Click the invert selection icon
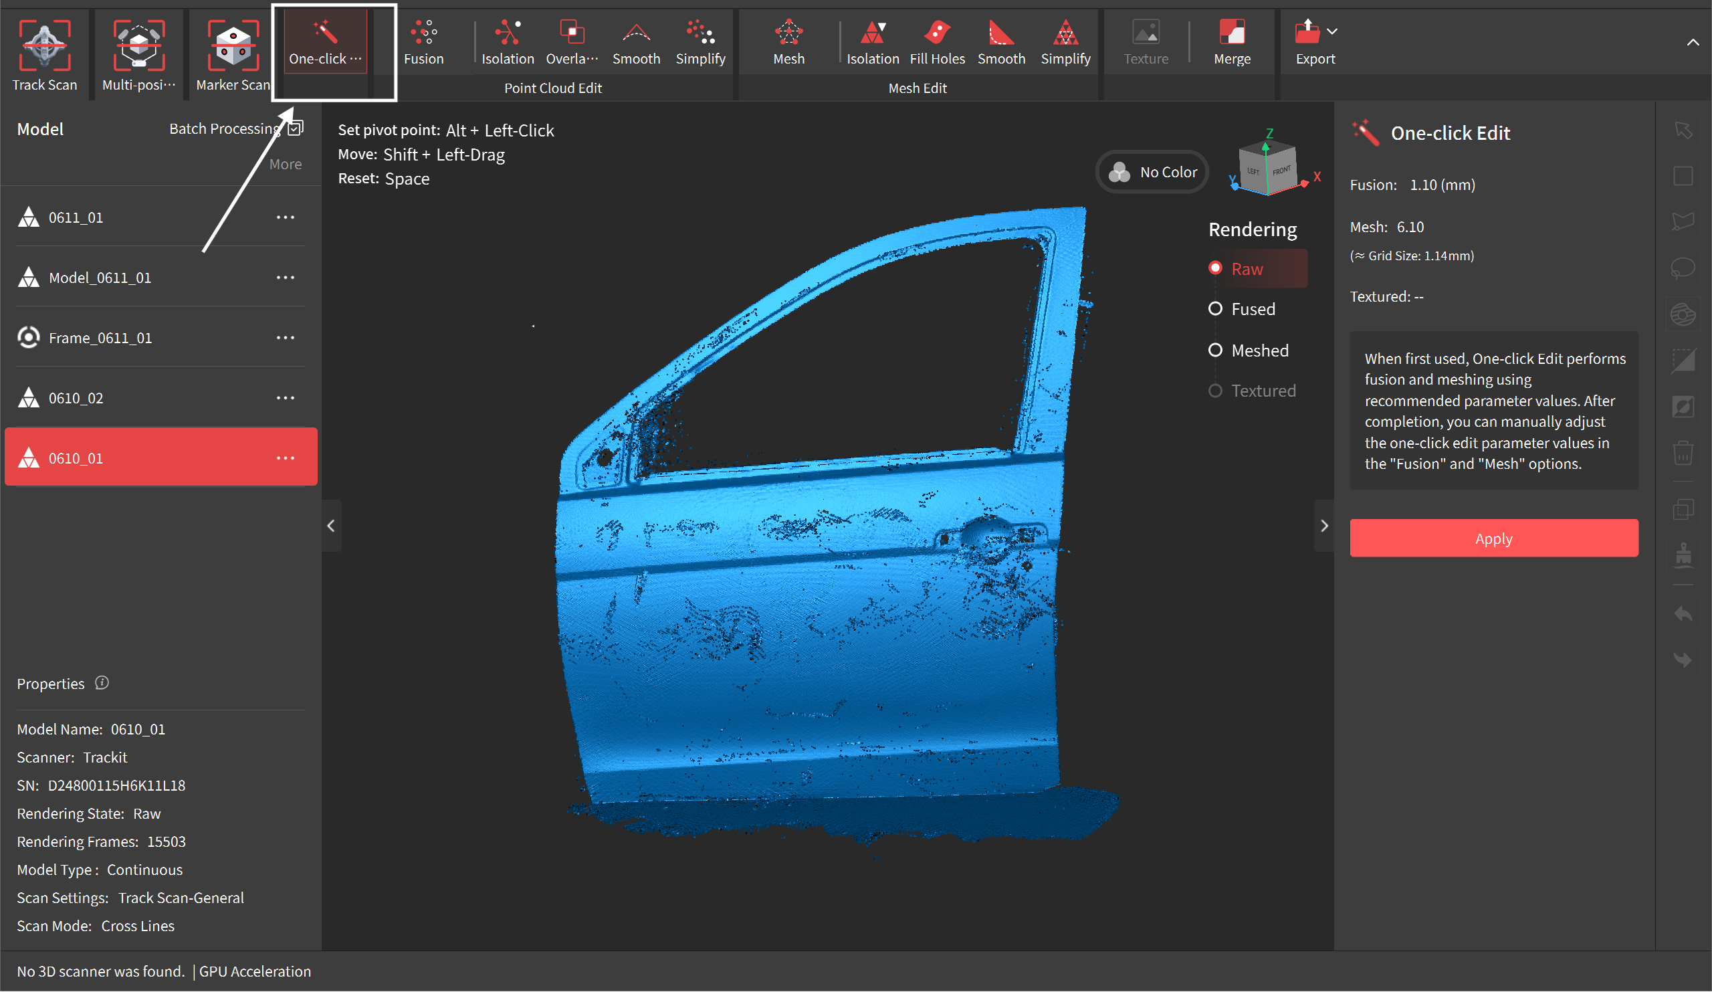The image size is (1712, 992). point(1683,406)
